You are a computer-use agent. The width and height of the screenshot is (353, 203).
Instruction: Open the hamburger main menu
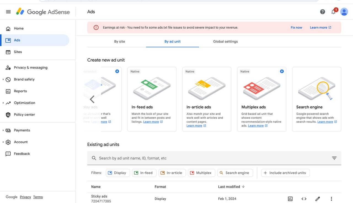[x=8, y=12]
